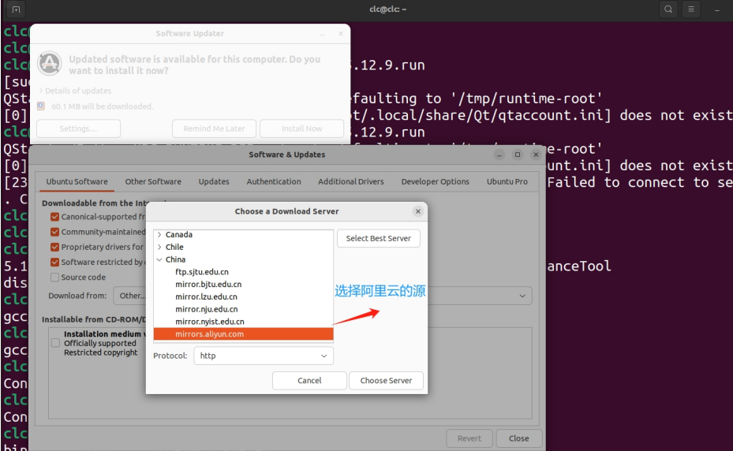Expand Details of updates
The height and width of the screenshot is (451, 733).
tap(75, 91)
